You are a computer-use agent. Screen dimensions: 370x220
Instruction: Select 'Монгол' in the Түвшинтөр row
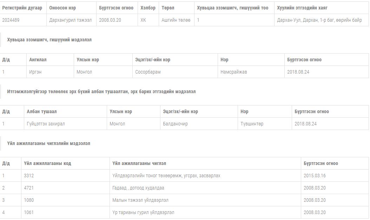click(x=117, y=124)
